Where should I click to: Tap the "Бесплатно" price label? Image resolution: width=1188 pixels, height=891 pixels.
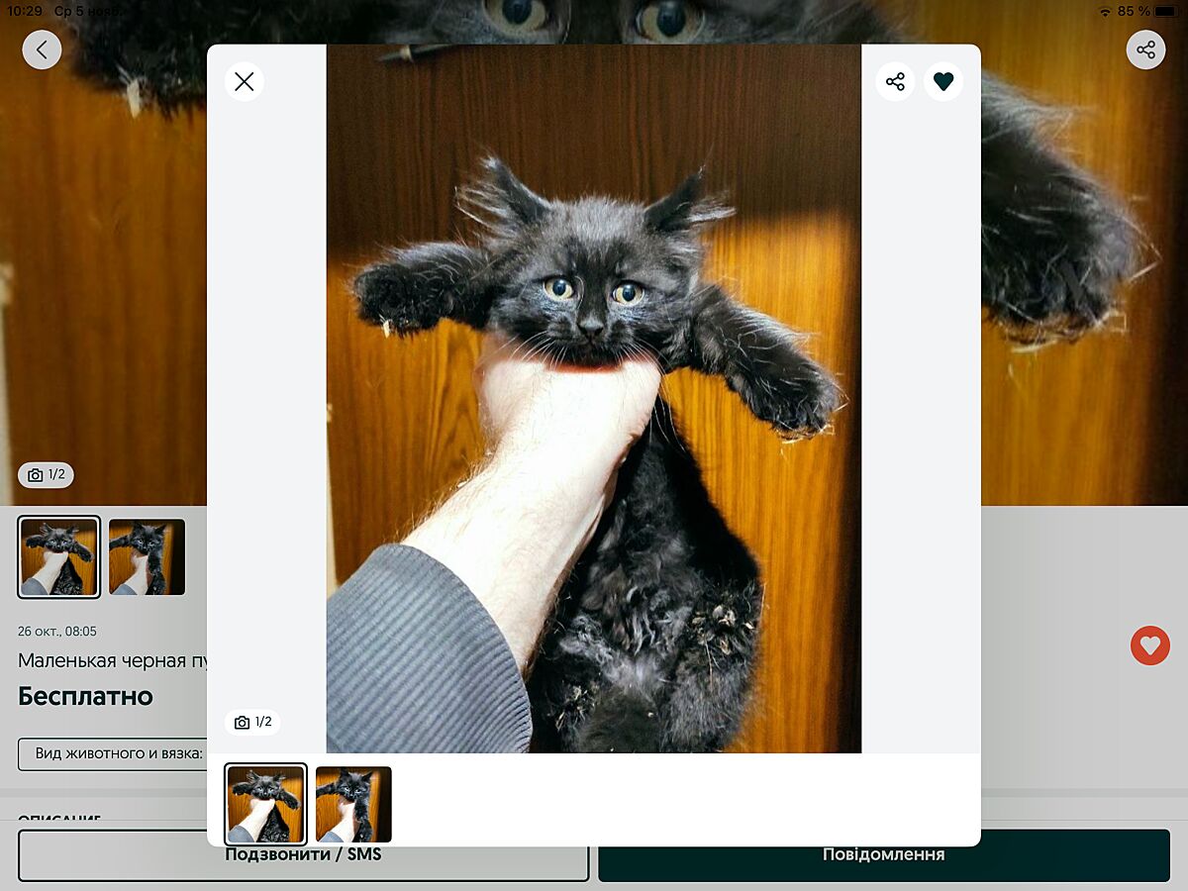pos(86,696)
